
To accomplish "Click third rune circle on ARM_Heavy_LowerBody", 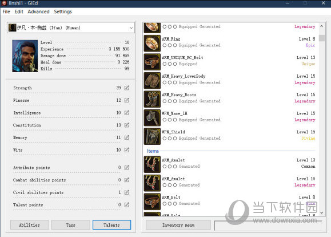I will 175,82.
